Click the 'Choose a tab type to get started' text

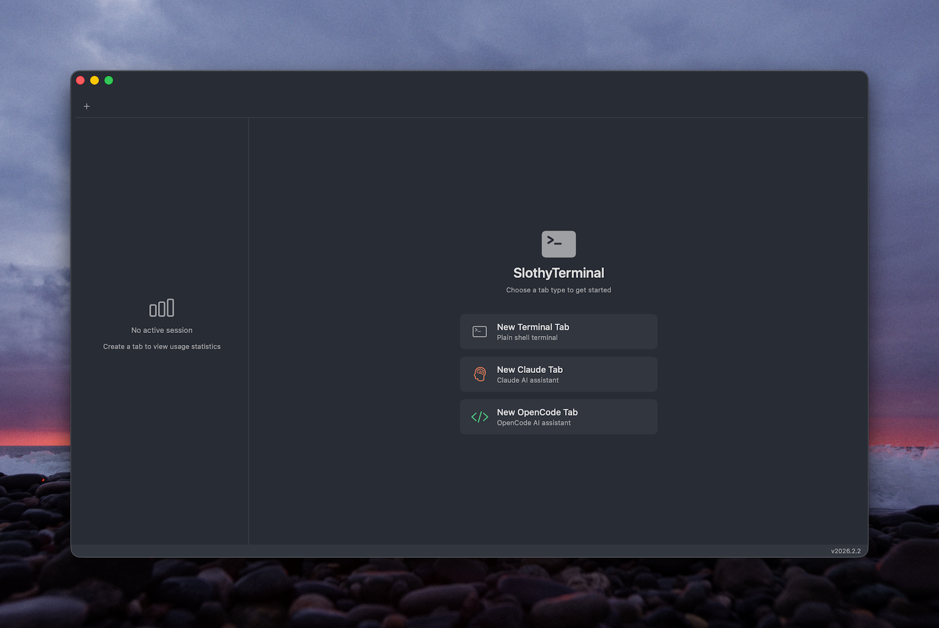[x=558, y=290]
